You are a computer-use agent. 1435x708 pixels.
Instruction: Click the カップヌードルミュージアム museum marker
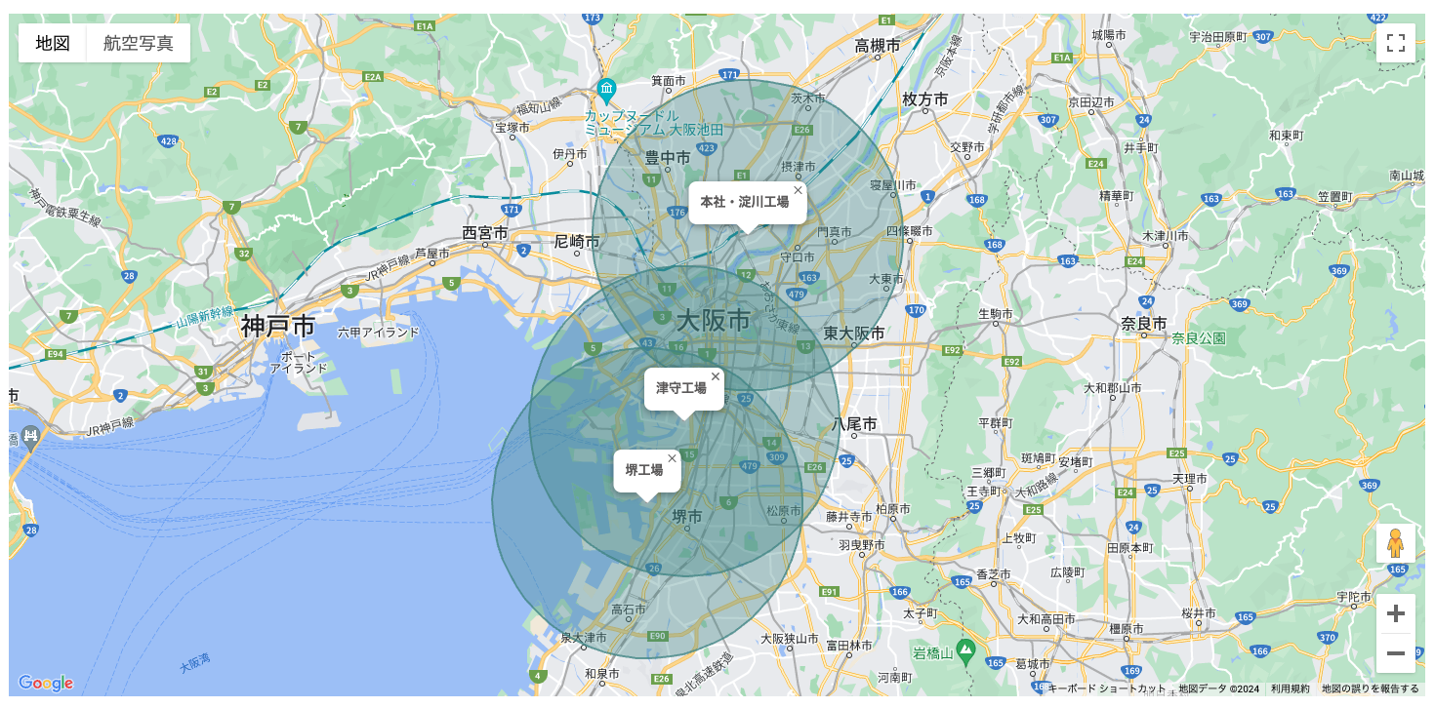point(607,90)
